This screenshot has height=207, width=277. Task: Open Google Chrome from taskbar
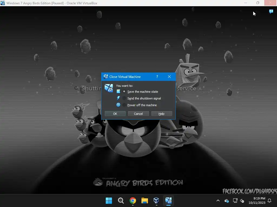[x=133, y=201]
